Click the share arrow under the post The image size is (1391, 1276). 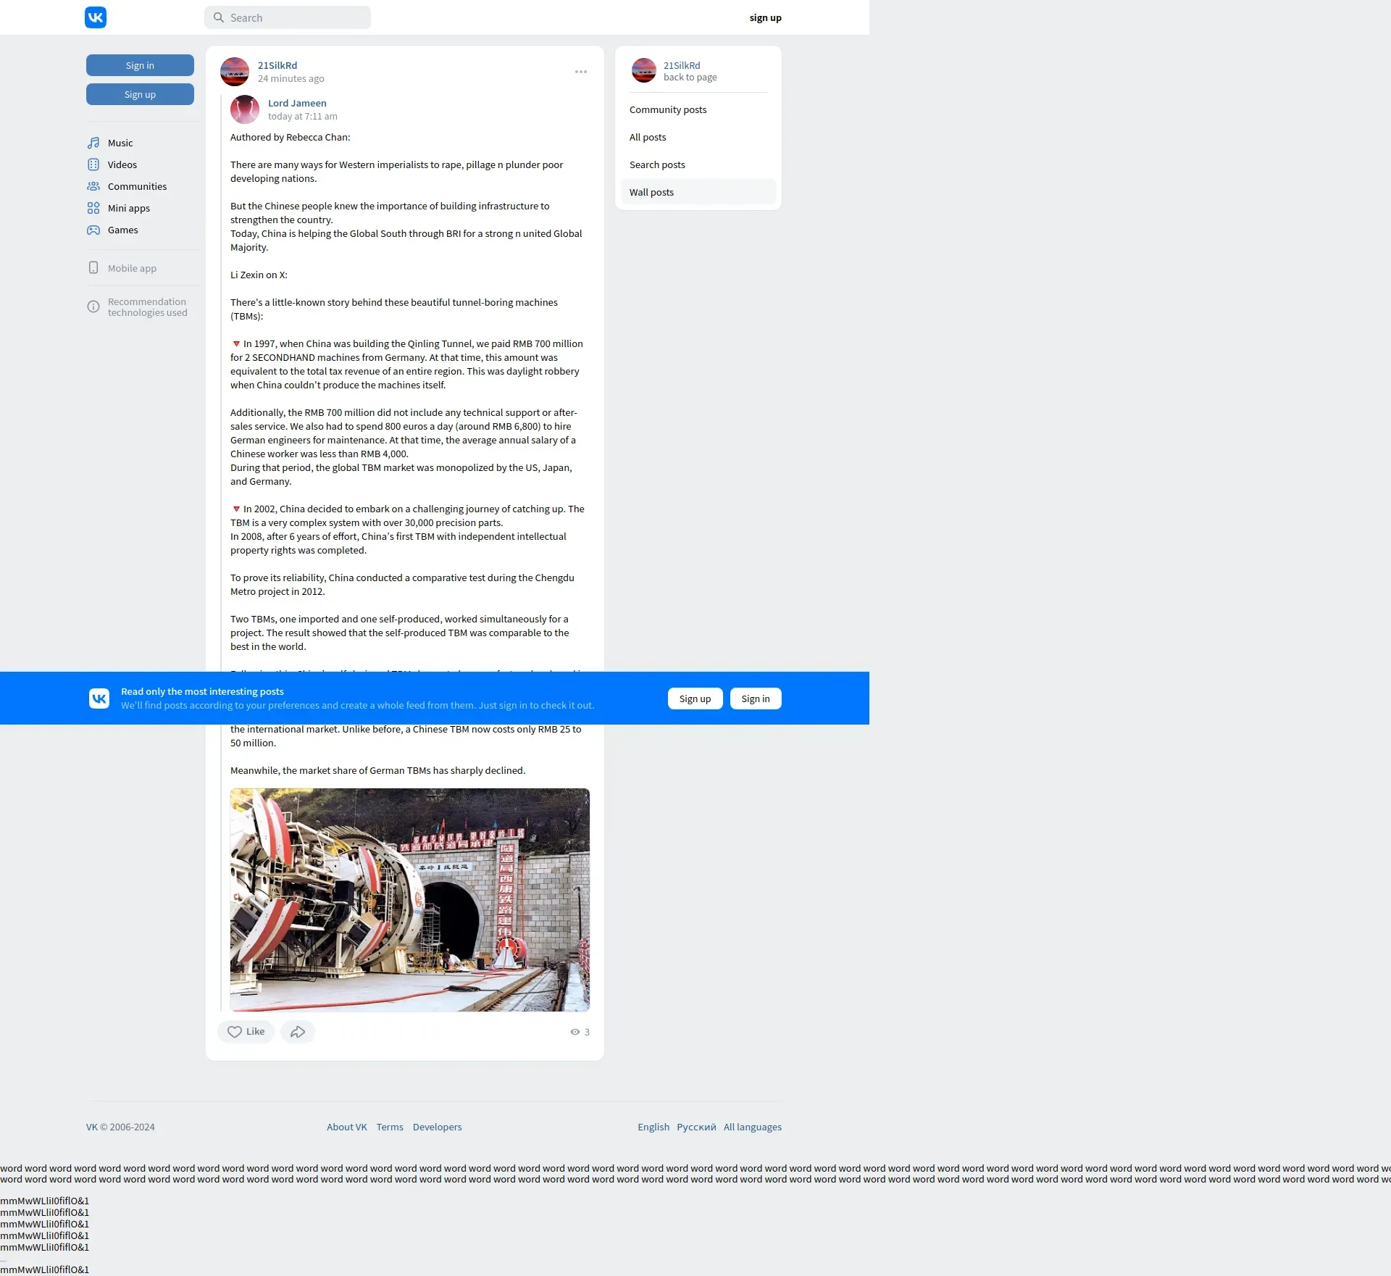pos(298,1032)
